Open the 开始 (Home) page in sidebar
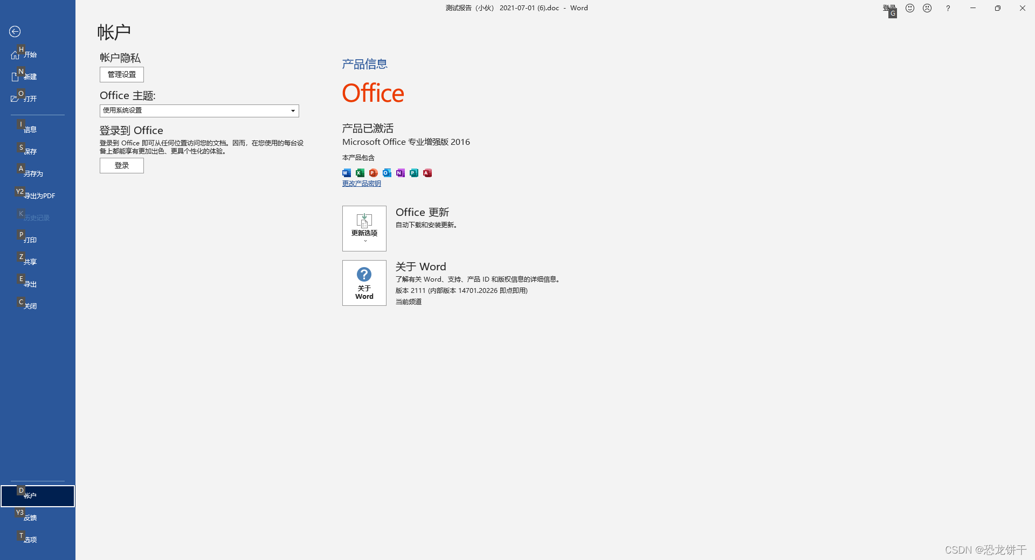This screenshot has height=560, width=1035. [38, 54]
